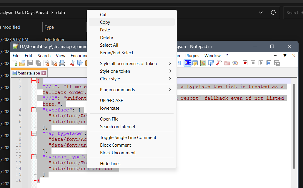Toggle show all characters pilcrow icon
This screenshot has height=188, width=303.
click(179, 63)
